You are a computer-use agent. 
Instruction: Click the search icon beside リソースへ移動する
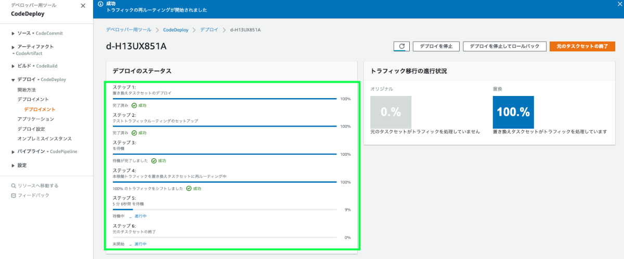pos(14,185)
